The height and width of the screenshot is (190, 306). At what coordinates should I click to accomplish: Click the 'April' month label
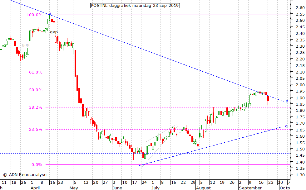click(x=35, y=188)
